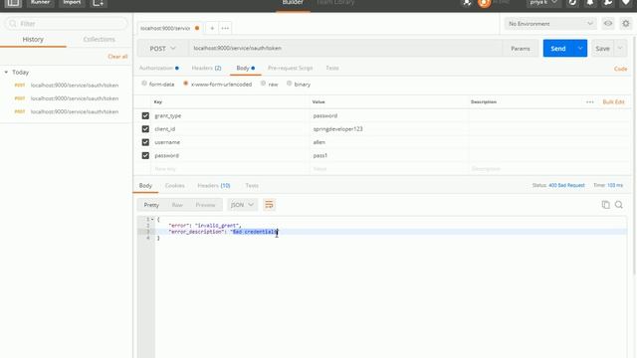Image resolution: width=637 pixels, height=358 pixels.
Task: Switch to the Collections tab
Action: point(100,40)
